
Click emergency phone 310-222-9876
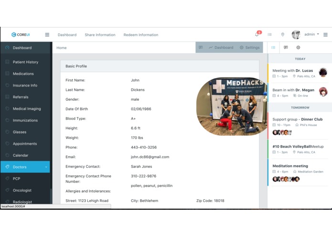(144, 176)
